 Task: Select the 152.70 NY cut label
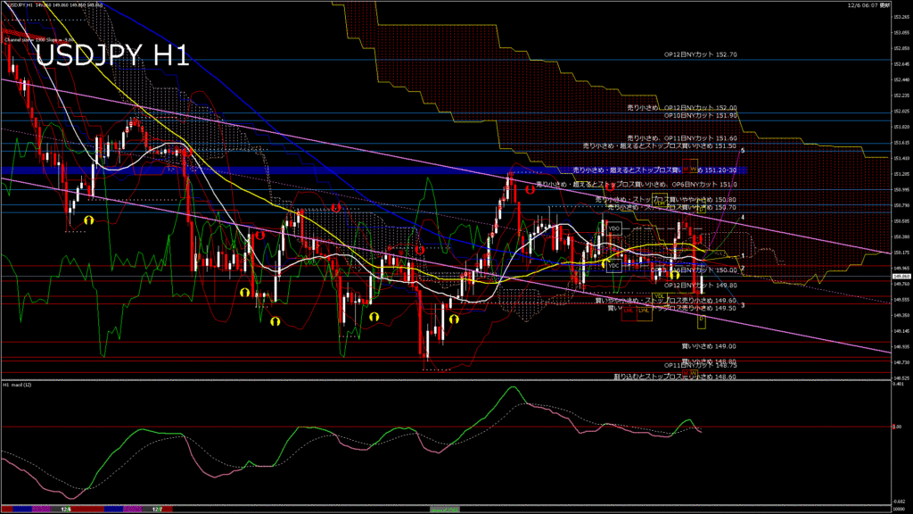(701, 54)
